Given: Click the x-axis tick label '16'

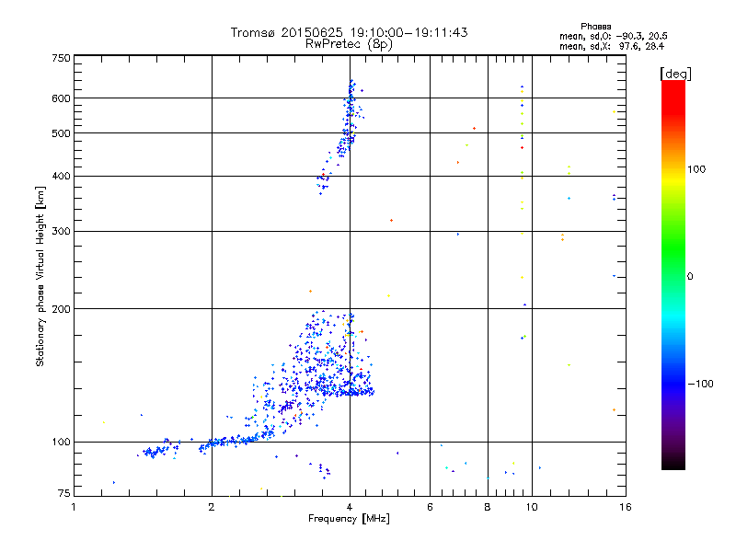Looking at the screenshot, I should 626,507.
